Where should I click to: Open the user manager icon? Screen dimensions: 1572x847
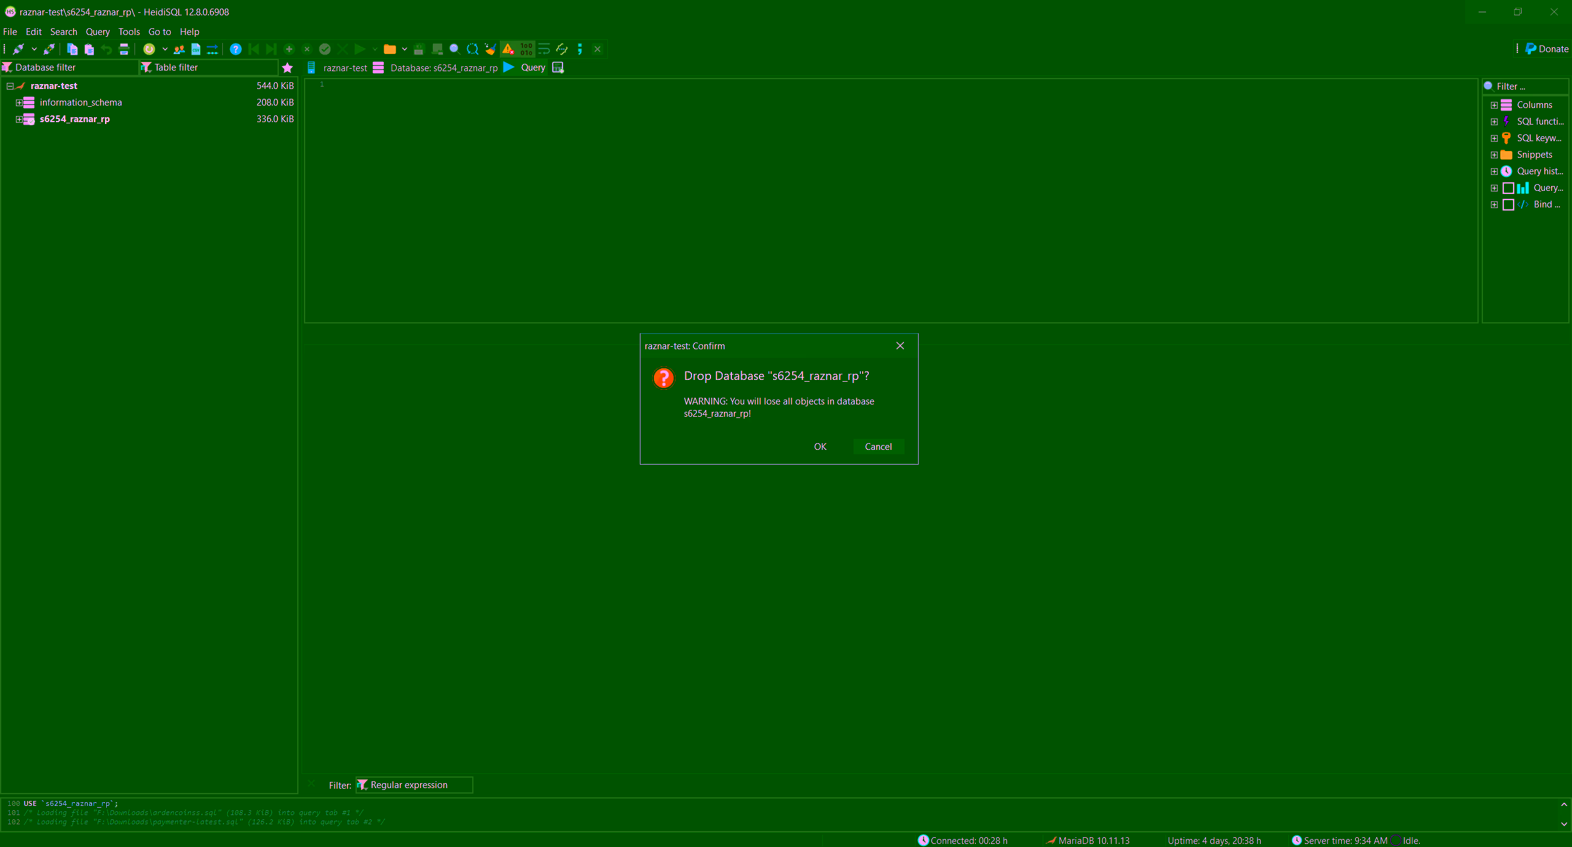click(179, 49)
